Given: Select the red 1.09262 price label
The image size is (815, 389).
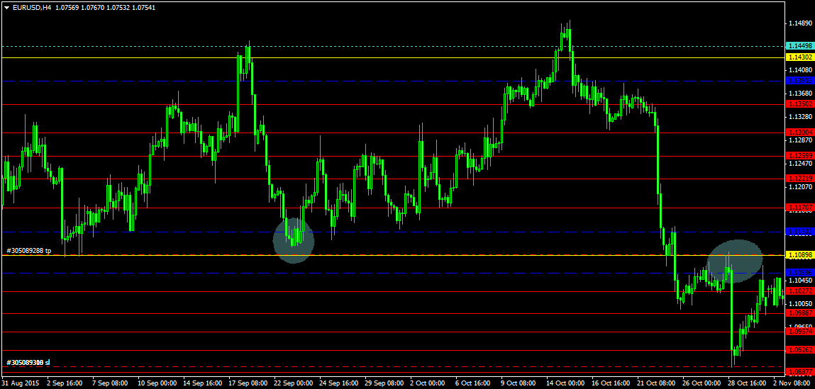Looking at the screenshot, I should click(x=799, y=350).
